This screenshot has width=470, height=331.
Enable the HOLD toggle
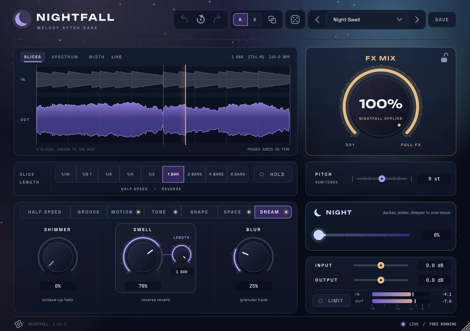point(273,174)
